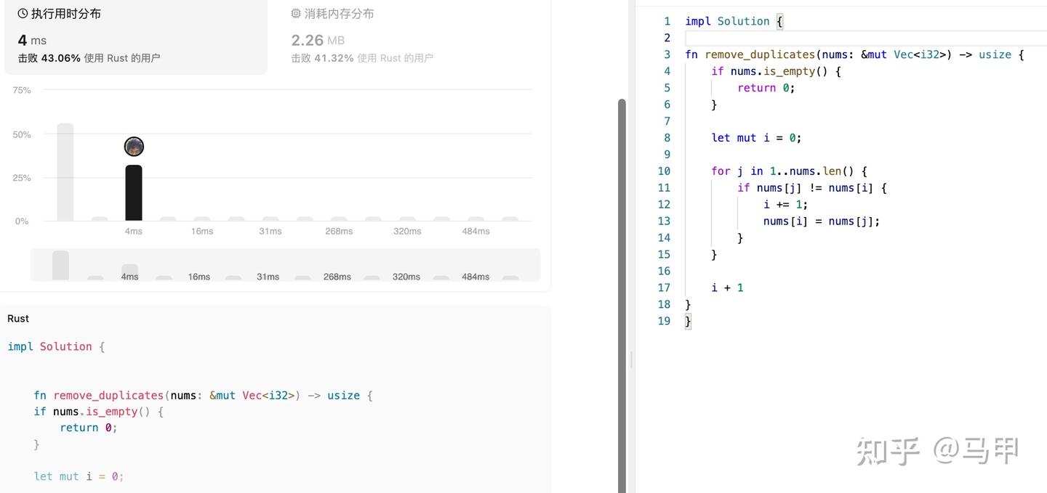The height and width of the screenshot is (493, 1047).
Task: Click line number 10 in the editor gutter
Action: click(664, 171)
